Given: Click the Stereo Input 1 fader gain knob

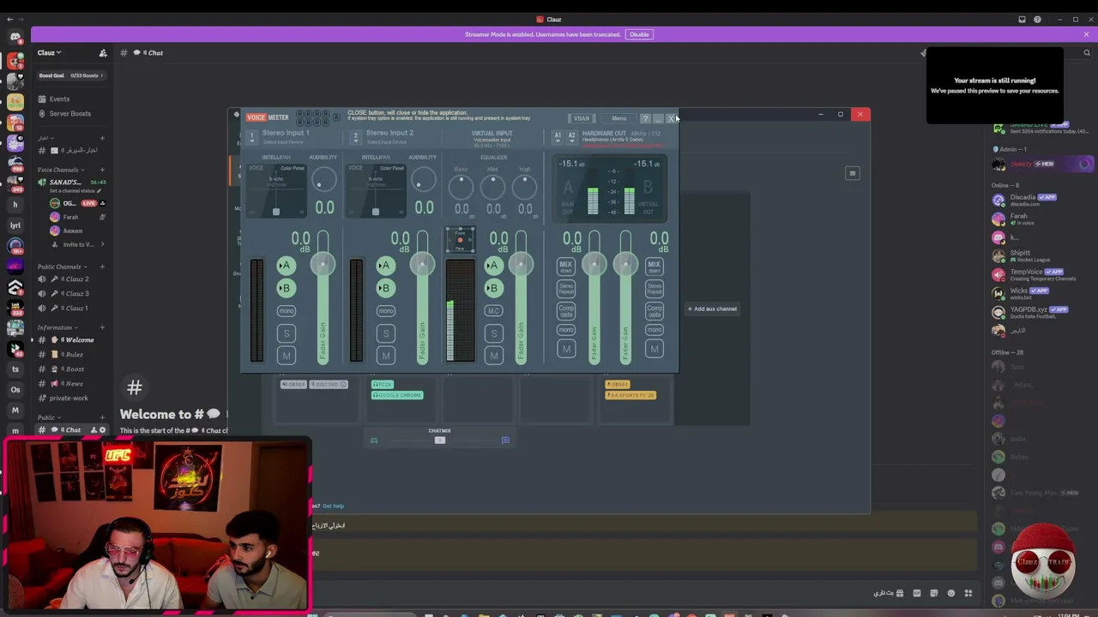Looking at the screenshot, I should (x=323, y=265).
